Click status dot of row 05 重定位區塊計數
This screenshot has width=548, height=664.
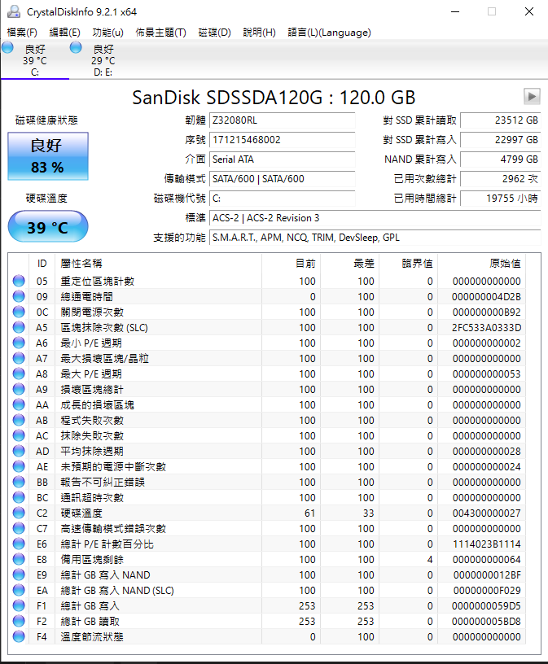[19, 281]
